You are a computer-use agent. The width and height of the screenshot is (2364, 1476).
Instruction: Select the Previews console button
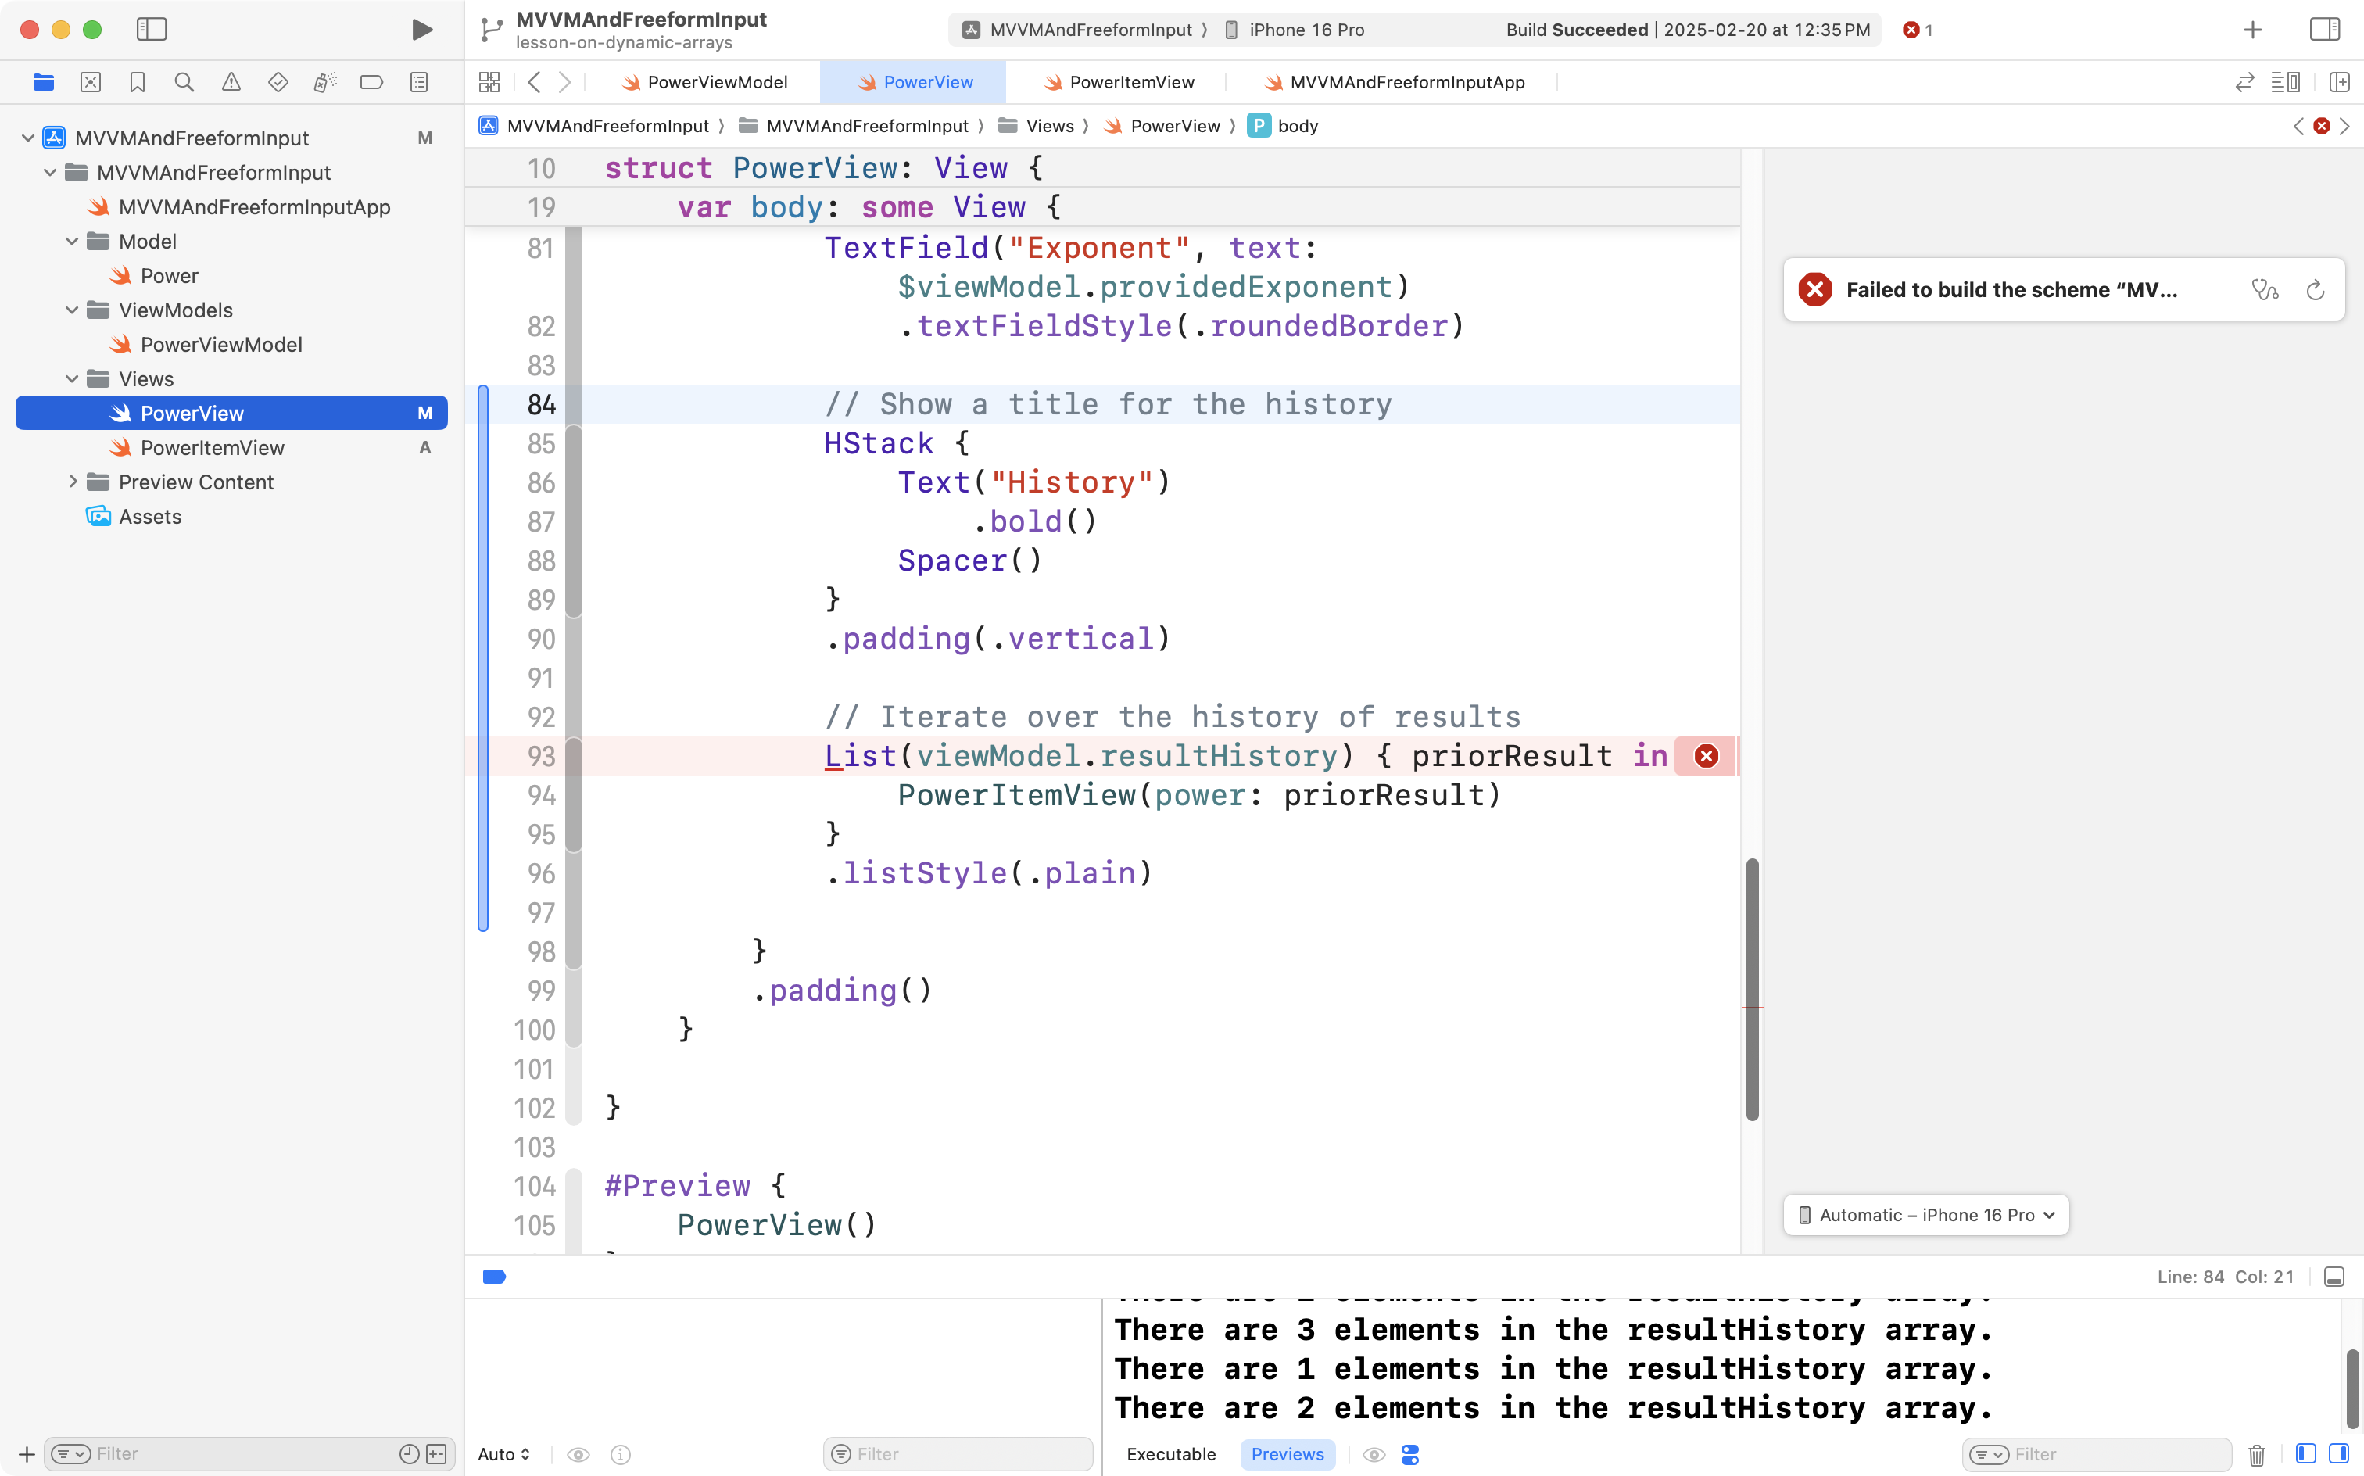(1287, 1455)
